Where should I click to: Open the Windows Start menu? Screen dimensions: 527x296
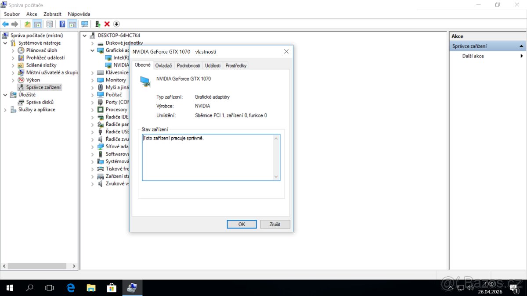[x=10, y=288]
